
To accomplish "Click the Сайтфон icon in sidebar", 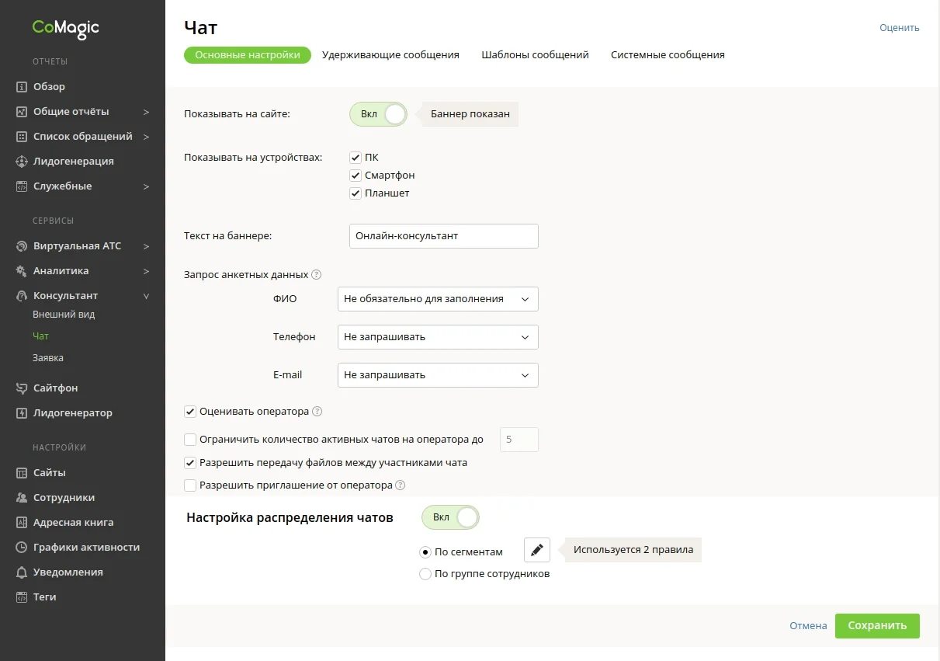I will (22, 388).
